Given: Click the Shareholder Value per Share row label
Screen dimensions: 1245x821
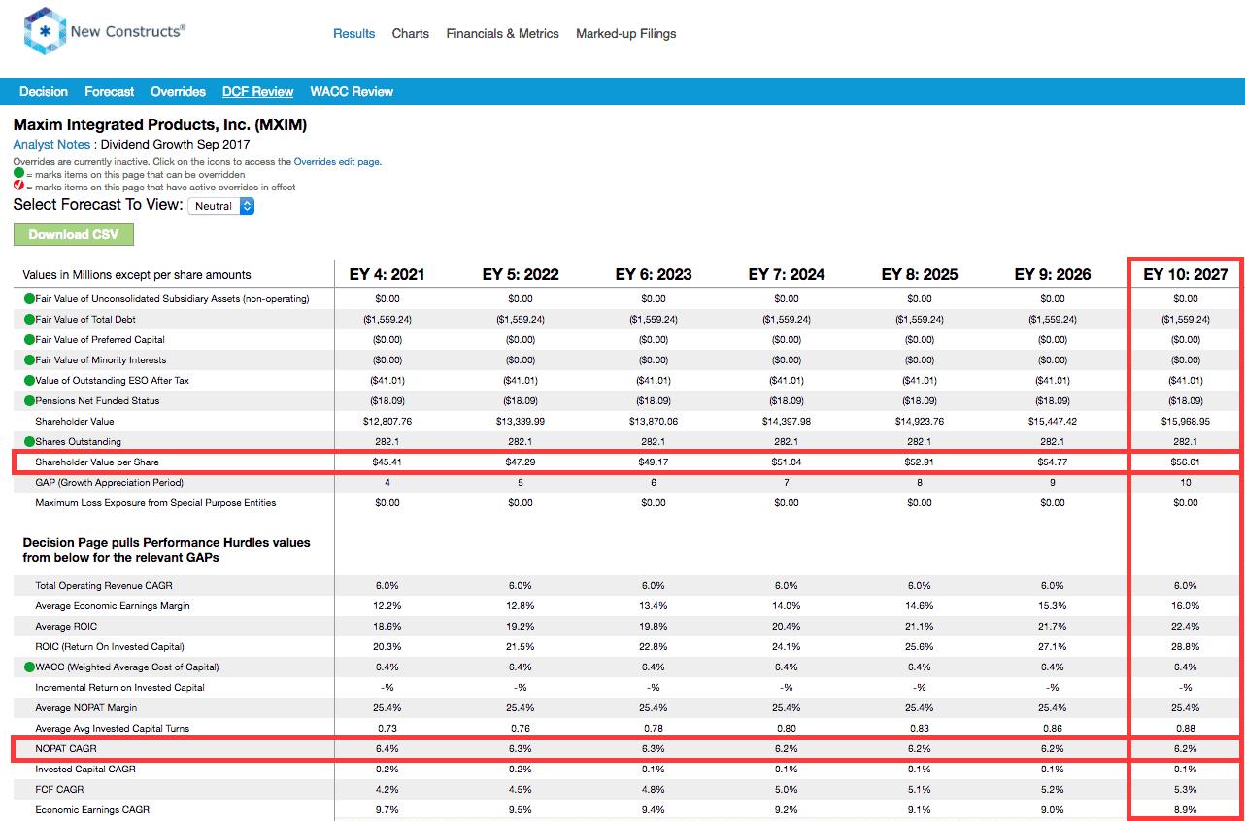Looking at the screenshot, I should [x=97, y=462].
